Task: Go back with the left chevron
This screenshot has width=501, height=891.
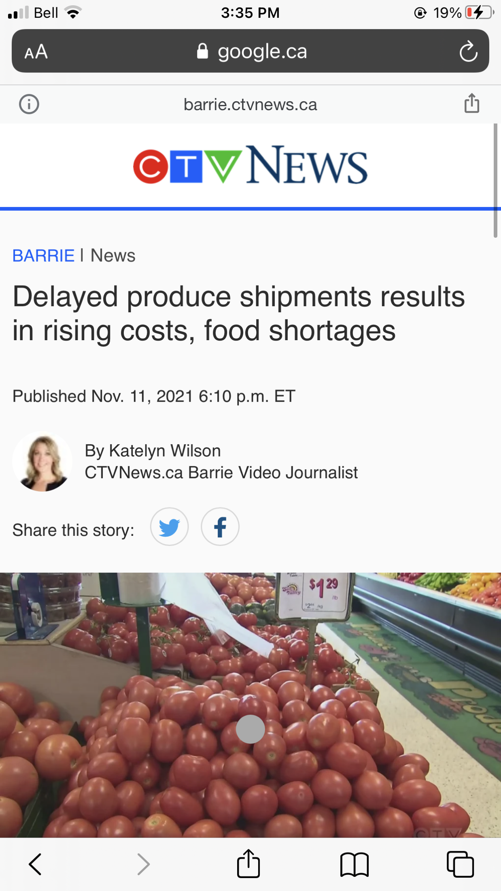Action: tap(35, 864)
